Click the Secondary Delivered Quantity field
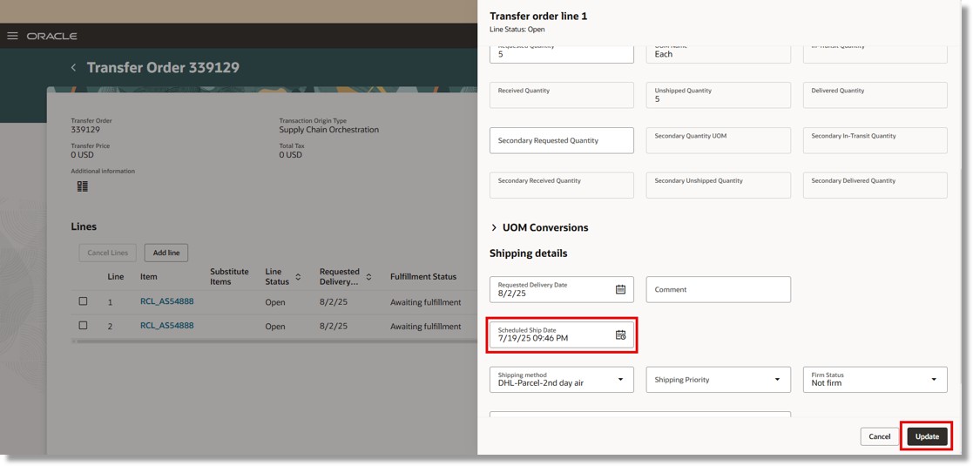The height and width of the screenshot is (466, 973). tap(875, 186)
